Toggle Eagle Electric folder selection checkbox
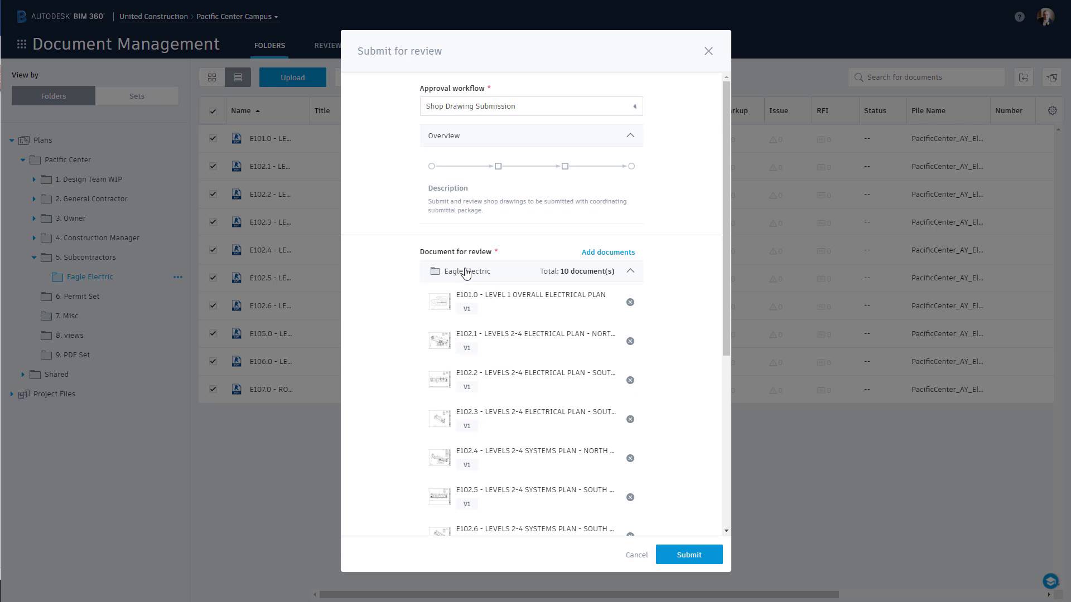The height and width of the screenshot is (602, 1071). tap(435, 270)
